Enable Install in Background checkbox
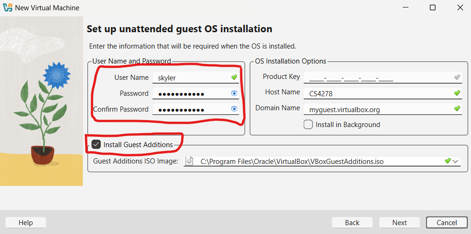The height and width of the screenshot is (234, 471). [x=308, y=125]
